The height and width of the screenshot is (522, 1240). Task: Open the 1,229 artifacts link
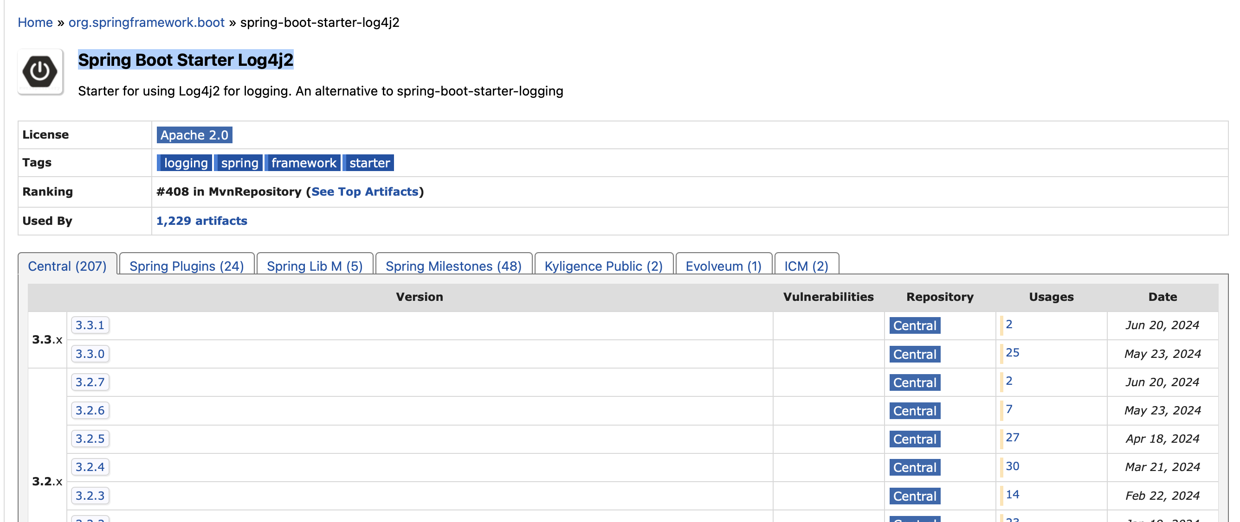(202, 221)
